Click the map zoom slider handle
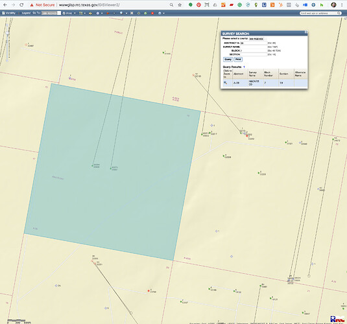 7,33
